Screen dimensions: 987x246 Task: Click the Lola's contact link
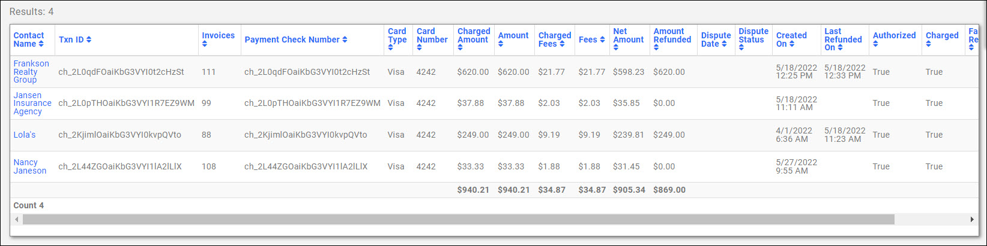25,135
